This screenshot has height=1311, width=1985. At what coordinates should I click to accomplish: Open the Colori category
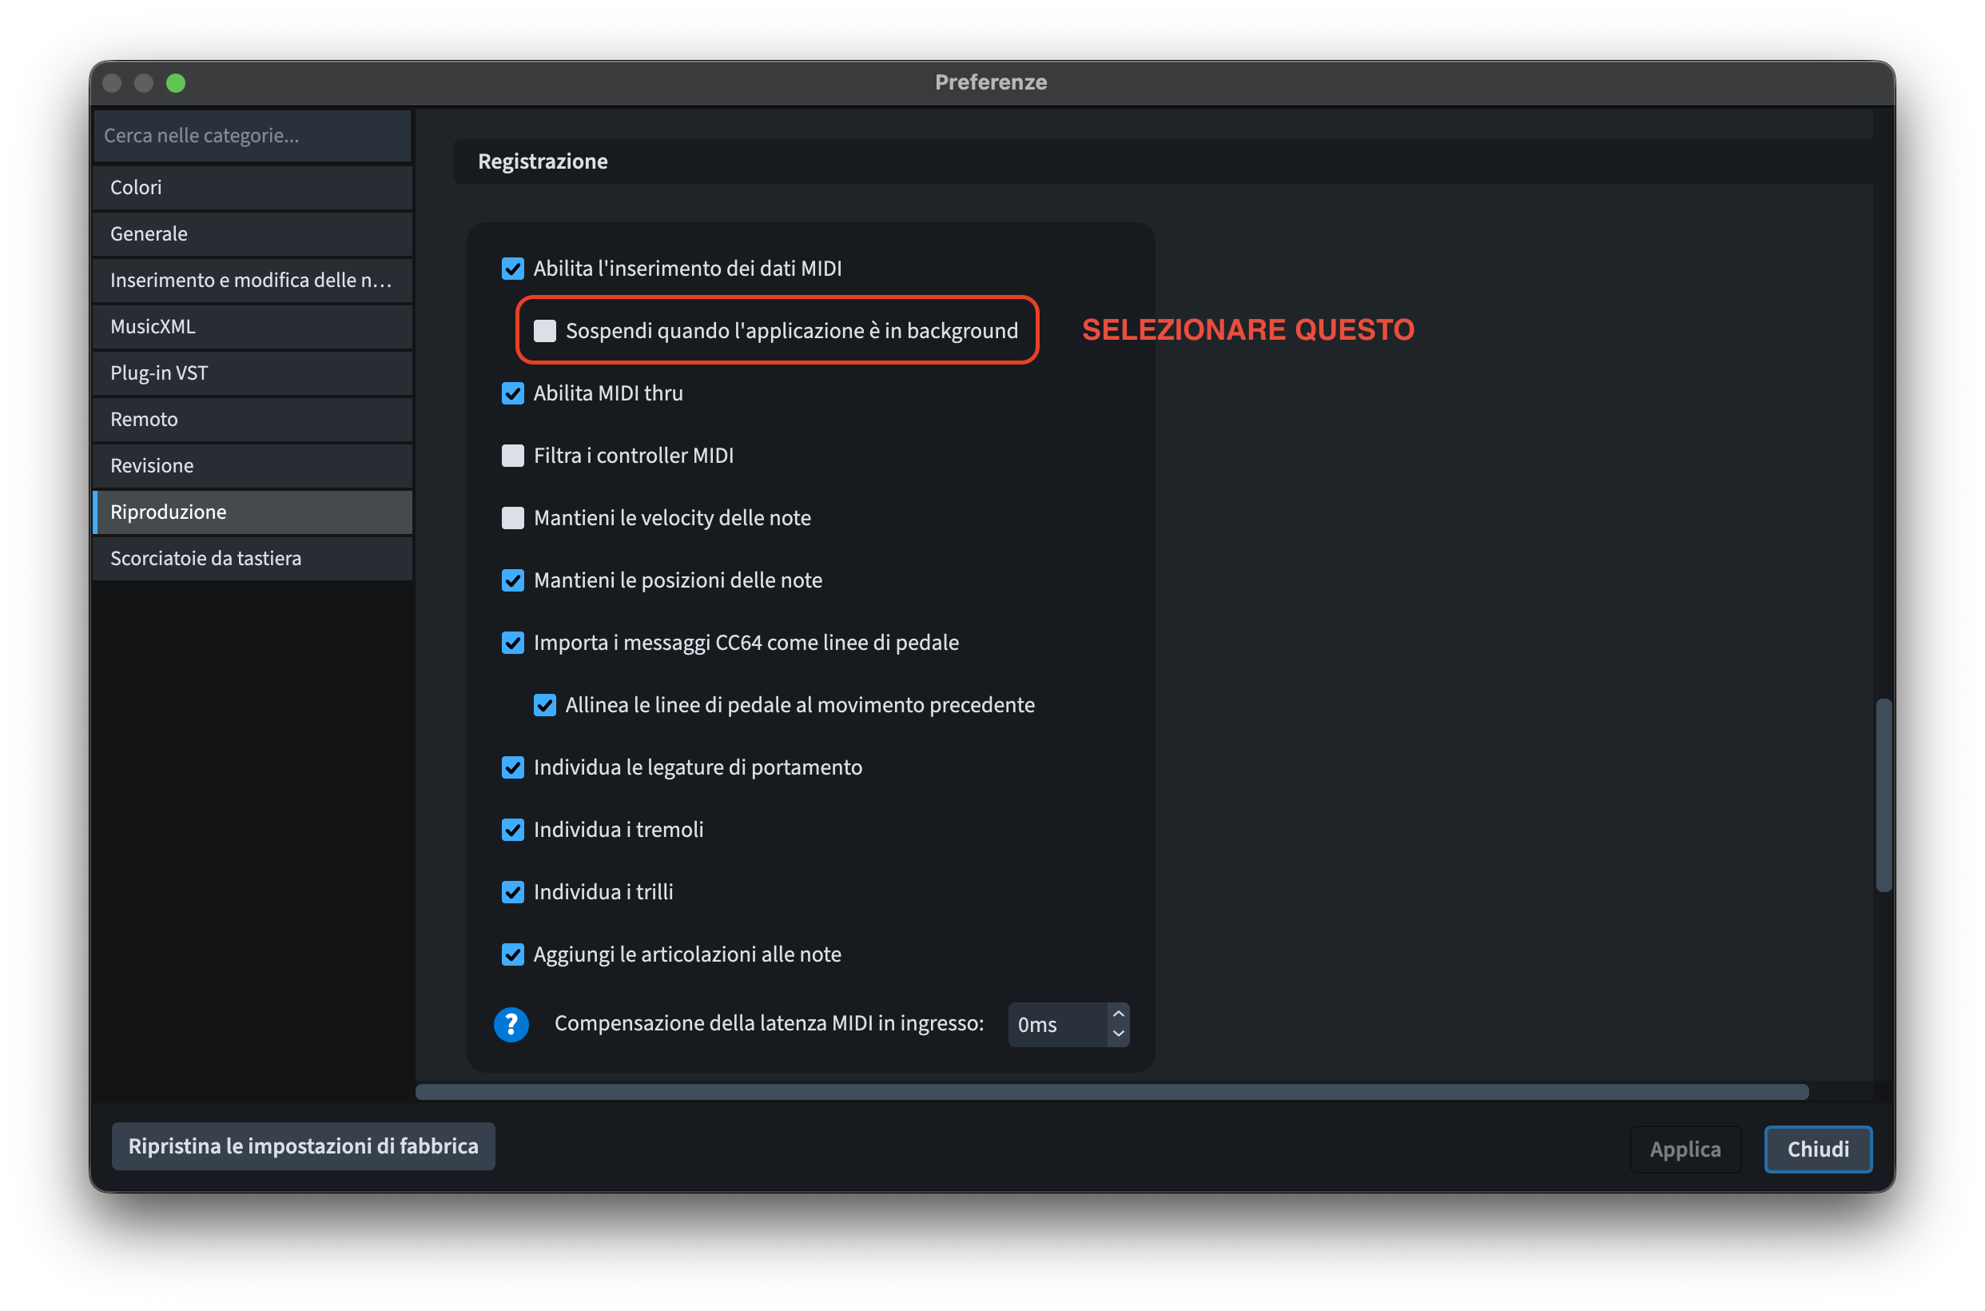click(253, 187)
